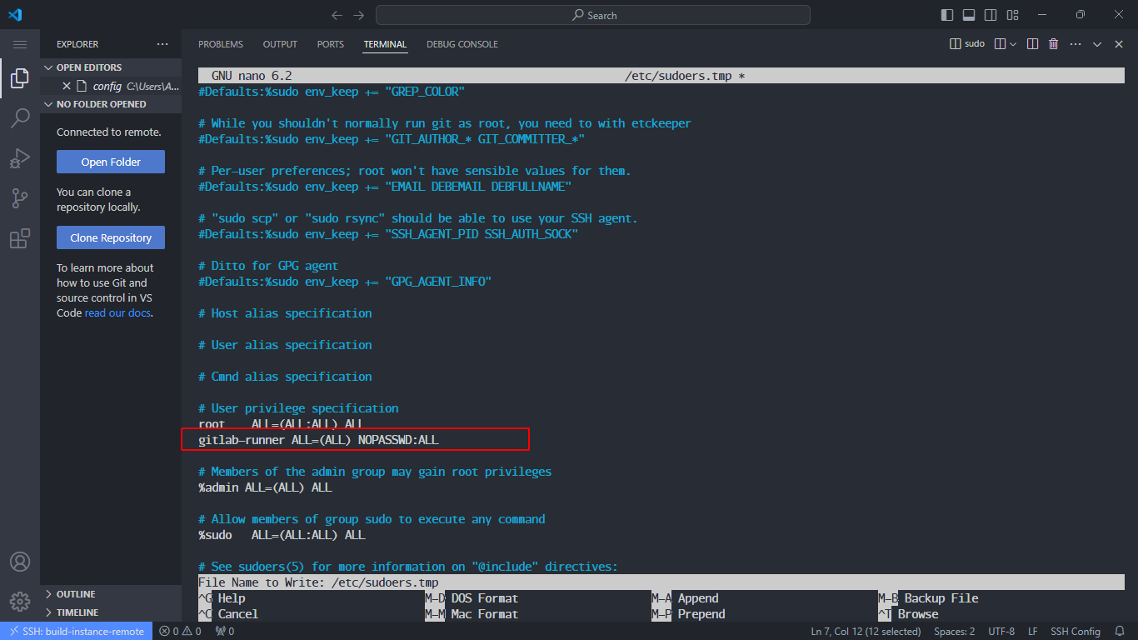Open errors and warnings status indicator
Screen dimensions: 1138x640
180,631
